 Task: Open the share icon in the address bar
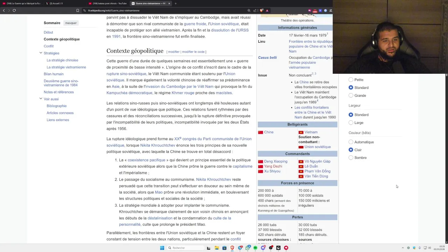point(255,10)
